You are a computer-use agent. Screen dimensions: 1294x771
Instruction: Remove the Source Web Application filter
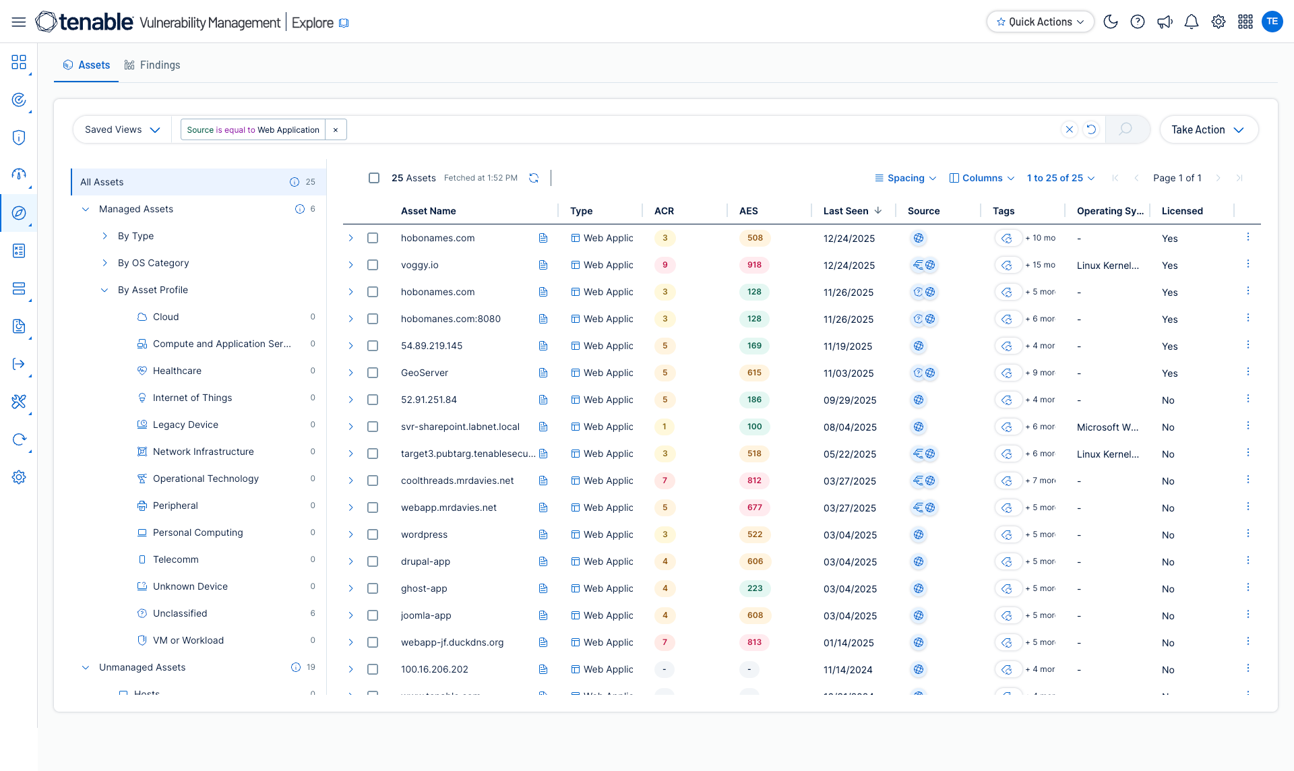tap(336, 129)
